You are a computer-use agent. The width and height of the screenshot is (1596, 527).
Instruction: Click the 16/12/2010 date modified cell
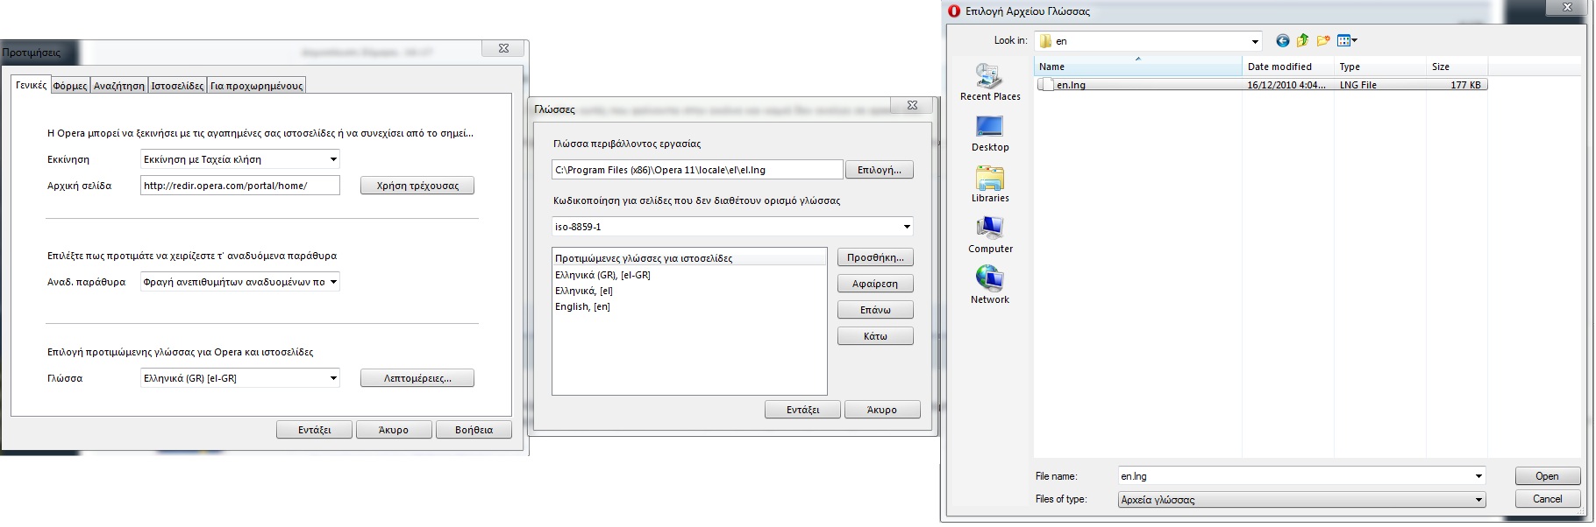[x=1286, y=85]
